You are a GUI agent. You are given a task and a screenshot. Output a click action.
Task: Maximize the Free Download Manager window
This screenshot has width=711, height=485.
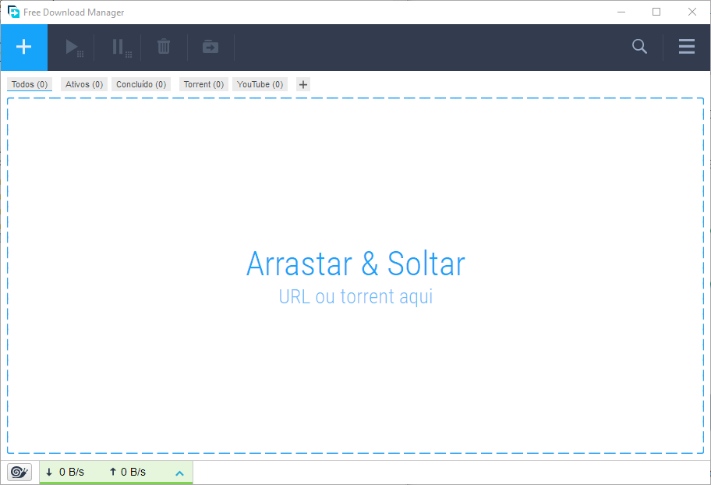[656, 12]
